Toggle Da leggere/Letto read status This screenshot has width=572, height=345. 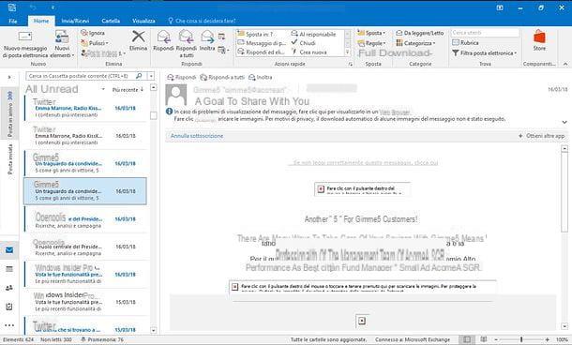420,33
